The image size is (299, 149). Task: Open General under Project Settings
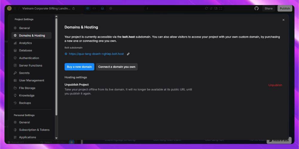click(24, 28)
